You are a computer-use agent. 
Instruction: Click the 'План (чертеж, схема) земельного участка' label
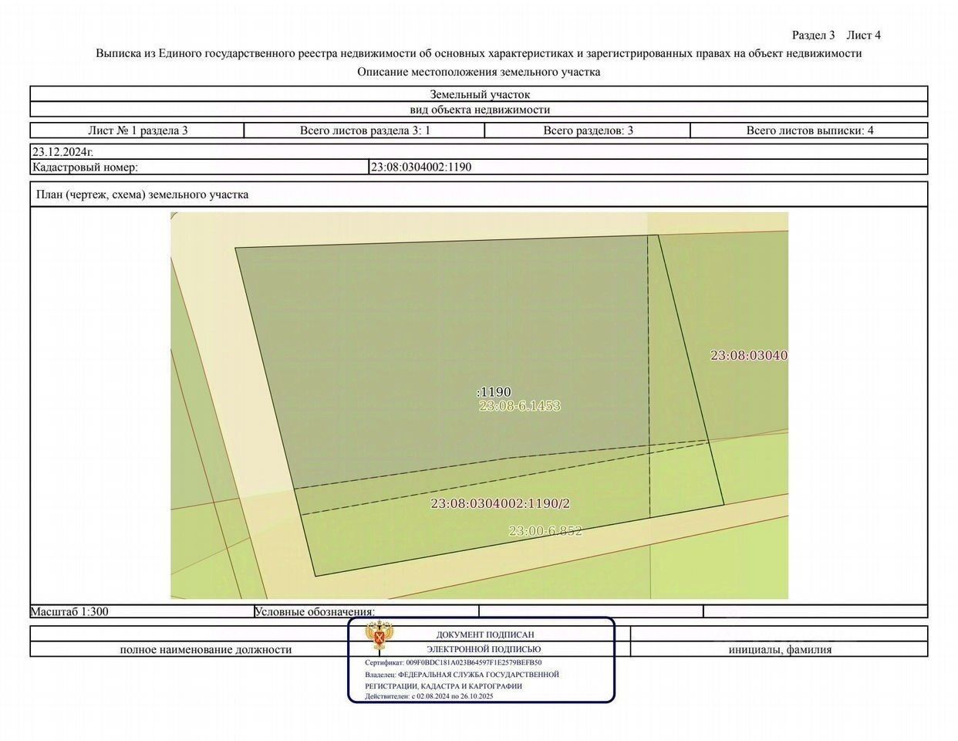[143, 195]
